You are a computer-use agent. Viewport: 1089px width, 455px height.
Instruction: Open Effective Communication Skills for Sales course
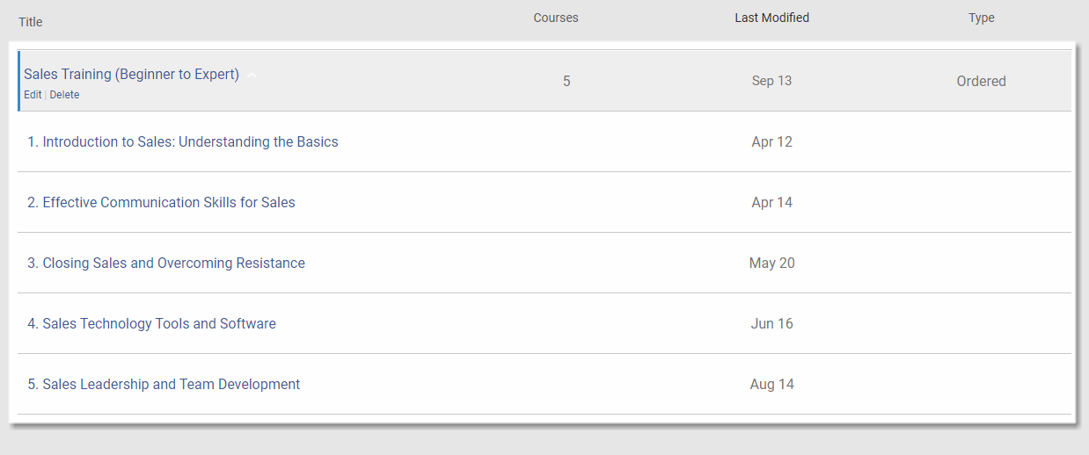coord(161,202)
